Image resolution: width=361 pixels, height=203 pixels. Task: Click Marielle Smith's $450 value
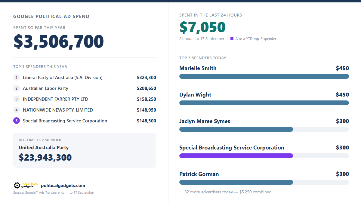click(342, 68)
